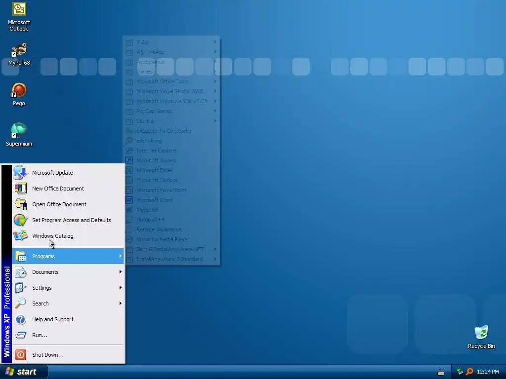Launch BitLocker To Go Reader from Programs
This screenshot has height=379, width=506.
click(x=172, y=131)
